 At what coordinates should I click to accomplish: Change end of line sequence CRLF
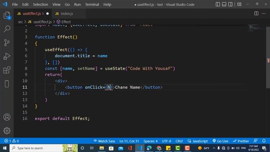179,141
